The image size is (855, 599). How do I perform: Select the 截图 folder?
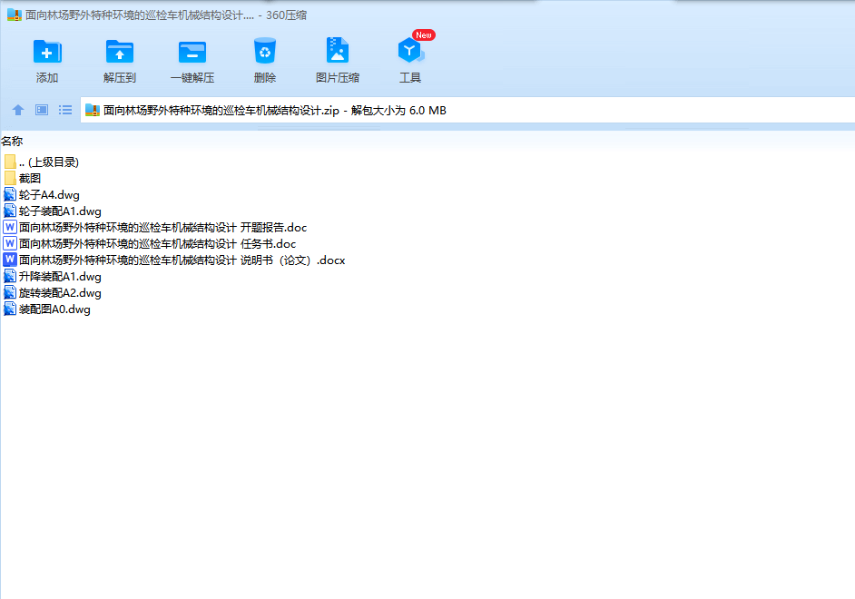pyautogui.click(x=23, y=178)
